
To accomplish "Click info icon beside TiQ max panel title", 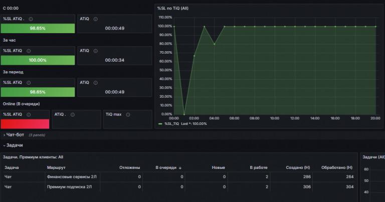I will 128,115.
